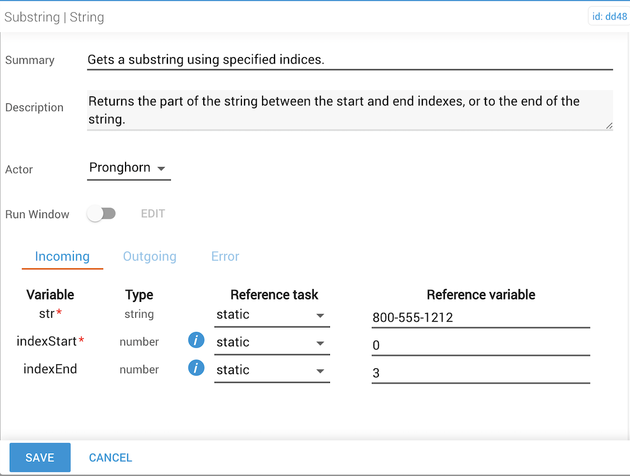
Task: Expand the str reference task dropdown
Action: pyautogui.click(x=271, y=315)
